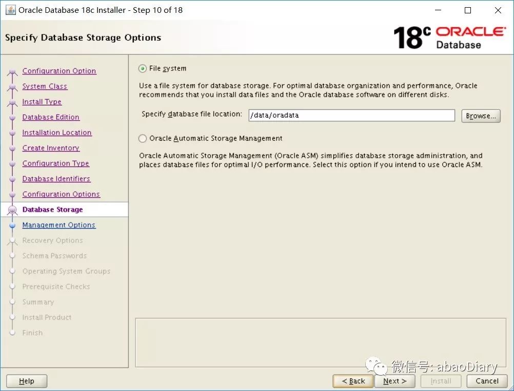Click the Oracle 18c Database logo

click(449, 38)
